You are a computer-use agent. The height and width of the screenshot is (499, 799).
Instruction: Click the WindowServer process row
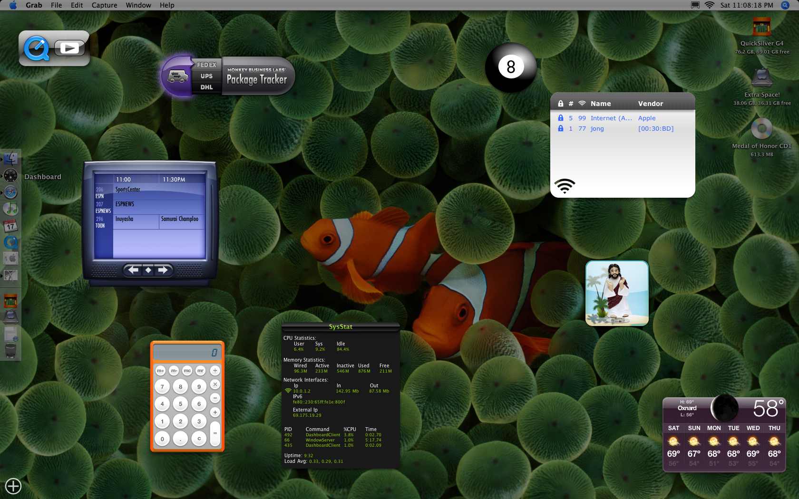[333, 440]
